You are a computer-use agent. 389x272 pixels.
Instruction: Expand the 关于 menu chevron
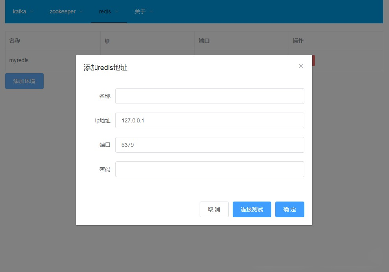pyautogui.click(x=152, y=11)
